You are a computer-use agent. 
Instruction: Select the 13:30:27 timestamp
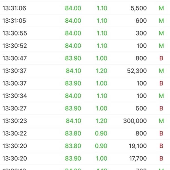(x=14, y=108)
